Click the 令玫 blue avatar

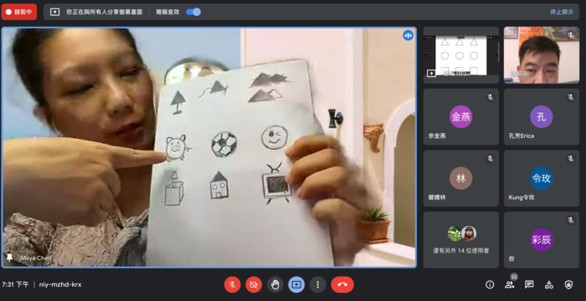pyautogui.click(x=541, y=178)
